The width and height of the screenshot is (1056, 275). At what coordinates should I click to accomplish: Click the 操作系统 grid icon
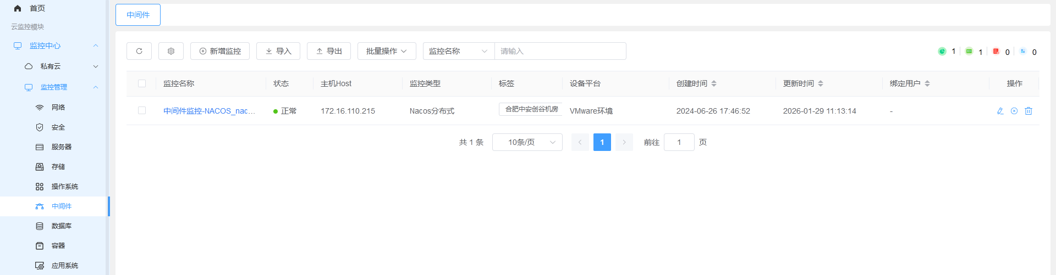click(40, 187)
